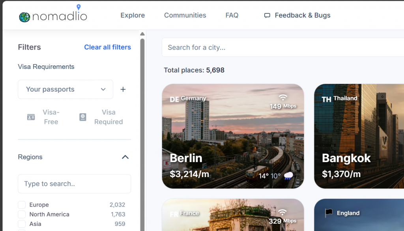Click the filters panel scrollbar up arrow
The height and width of the screenshot is (231, 404).
tap(142, 34)
